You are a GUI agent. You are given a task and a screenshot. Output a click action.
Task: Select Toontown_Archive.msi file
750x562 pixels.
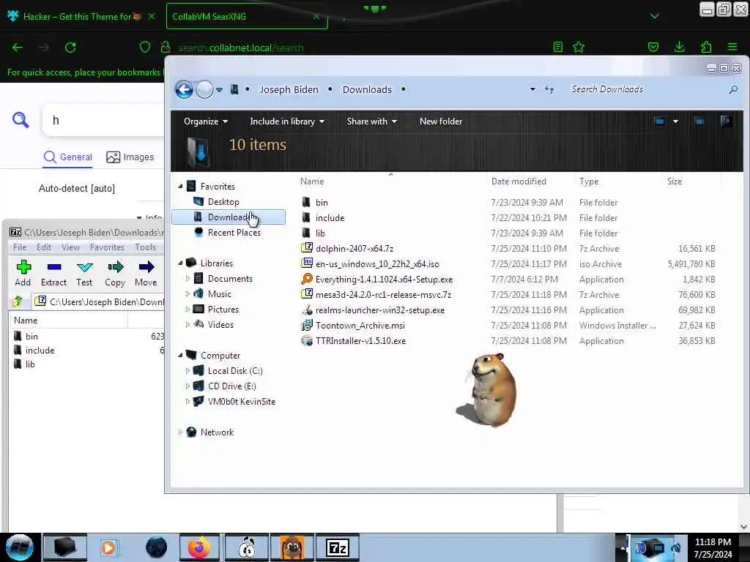click(x=360, y=326)
